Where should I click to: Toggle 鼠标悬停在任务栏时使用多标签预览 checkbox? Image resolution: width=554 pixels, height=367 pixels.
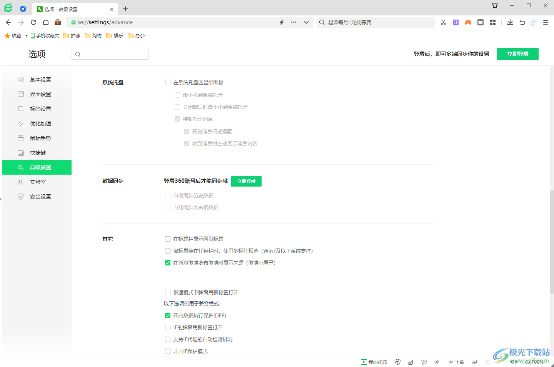[168, 251]
